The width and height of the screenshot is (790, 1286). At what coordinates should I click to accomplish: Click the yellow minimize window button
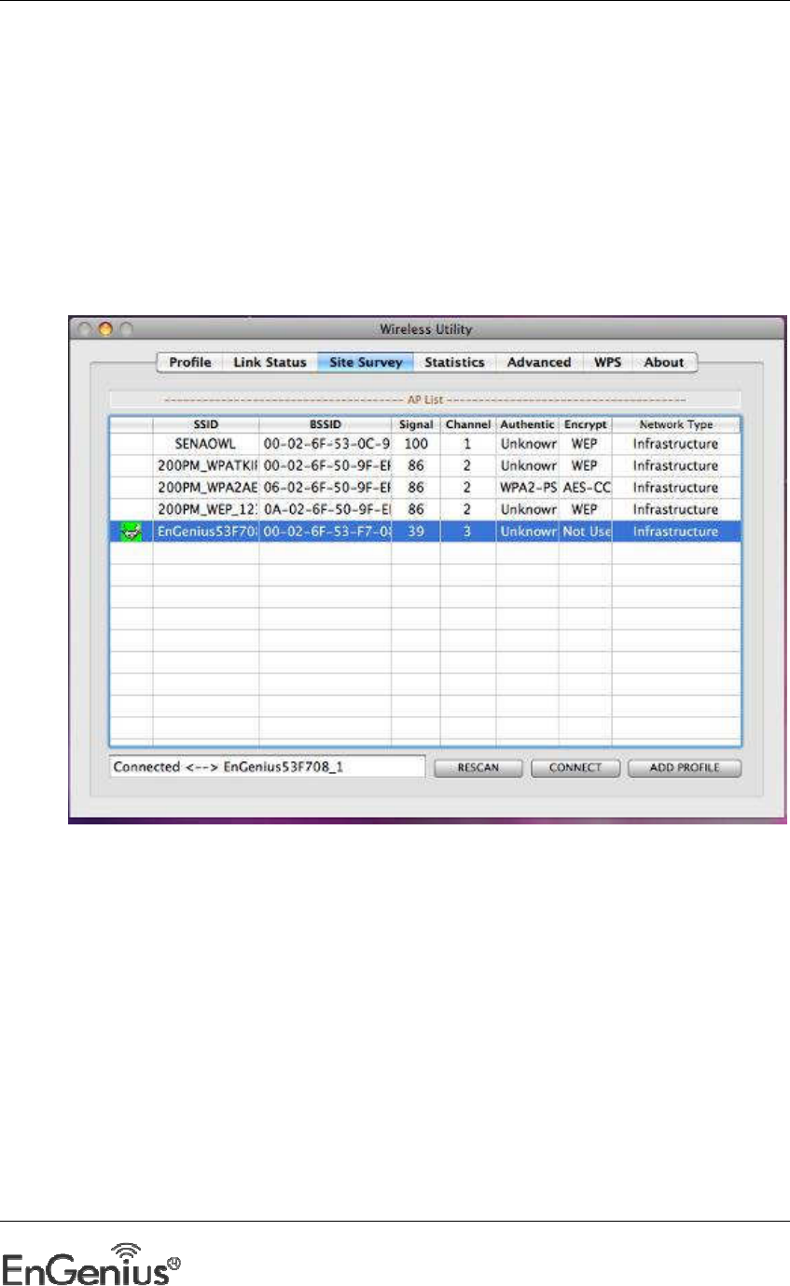(x=105, y=329)
